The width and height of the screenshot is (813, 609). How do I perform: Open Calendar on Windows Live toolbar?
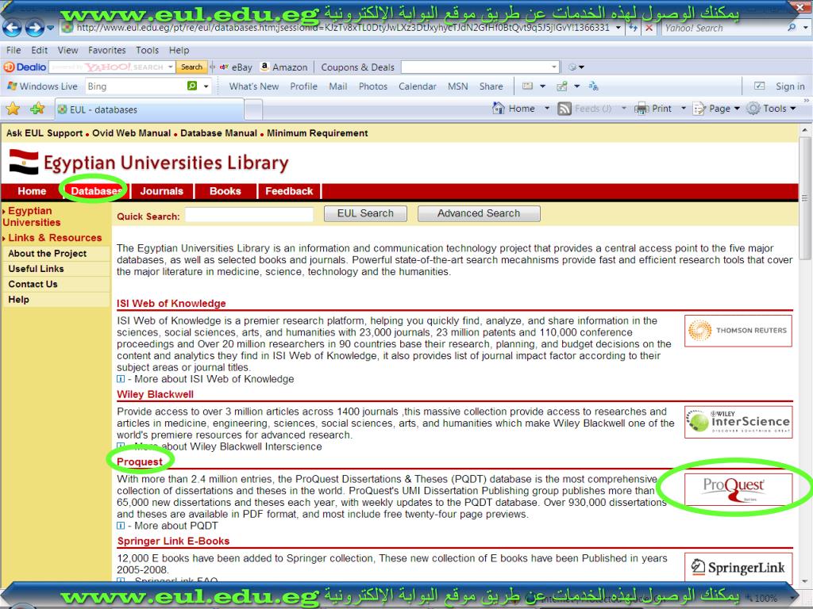[x=418, y=86]
